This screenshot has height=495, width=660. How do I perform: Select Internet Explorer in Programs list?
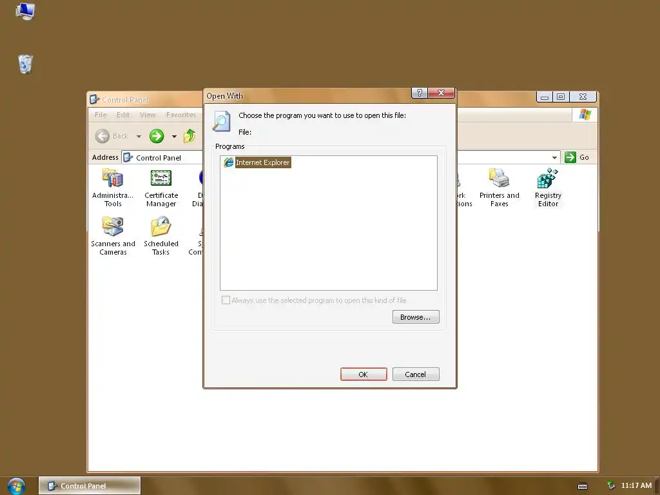(x=263, y=162)
